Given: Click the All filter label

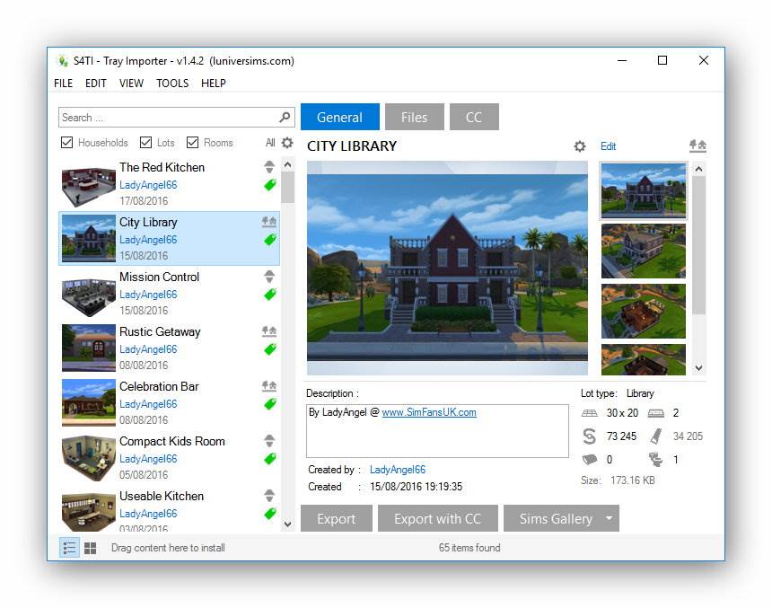Looking at the screenshot, I should [270, 143].
